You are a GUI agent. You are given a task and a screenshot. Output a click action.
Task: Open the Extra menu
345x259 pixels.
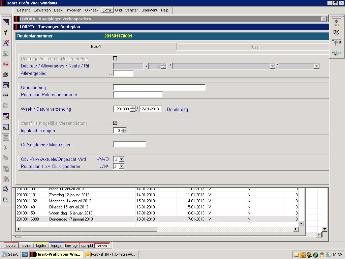click(107, 10)
